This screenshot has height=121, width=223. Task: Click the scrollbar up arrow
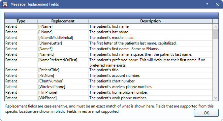216,27
